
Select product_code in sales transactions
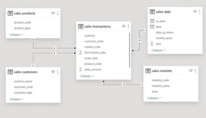(x=93, y=64)
